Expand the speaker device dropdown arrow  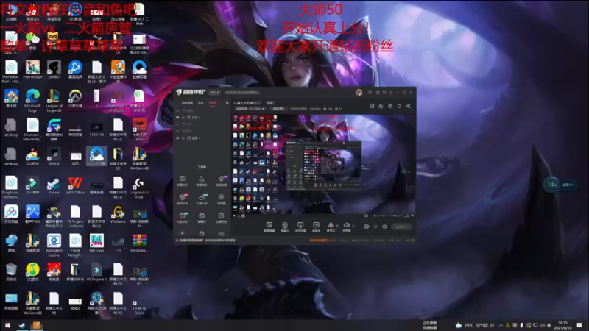pyautogui.click(x=353, y=226)
